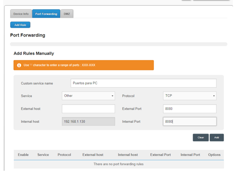Click the Protocol dropdown arrow
237x176 pixels.
[x=214, y=96]
